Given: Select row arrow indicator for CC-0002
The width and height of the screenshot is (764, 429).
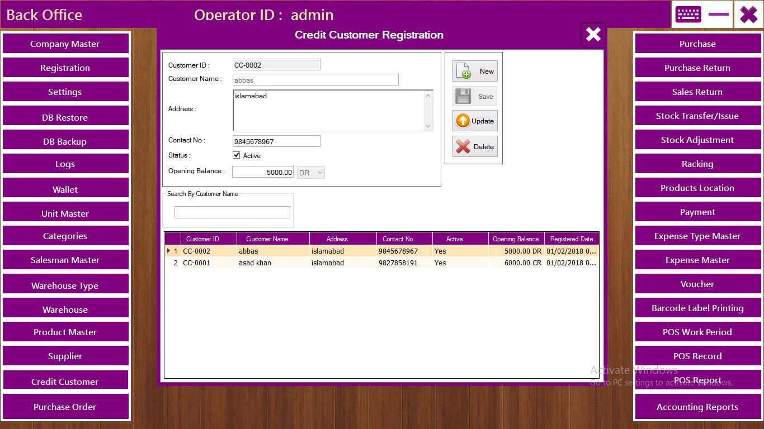Looking at the screenshot, I should (x=169, y=251).
